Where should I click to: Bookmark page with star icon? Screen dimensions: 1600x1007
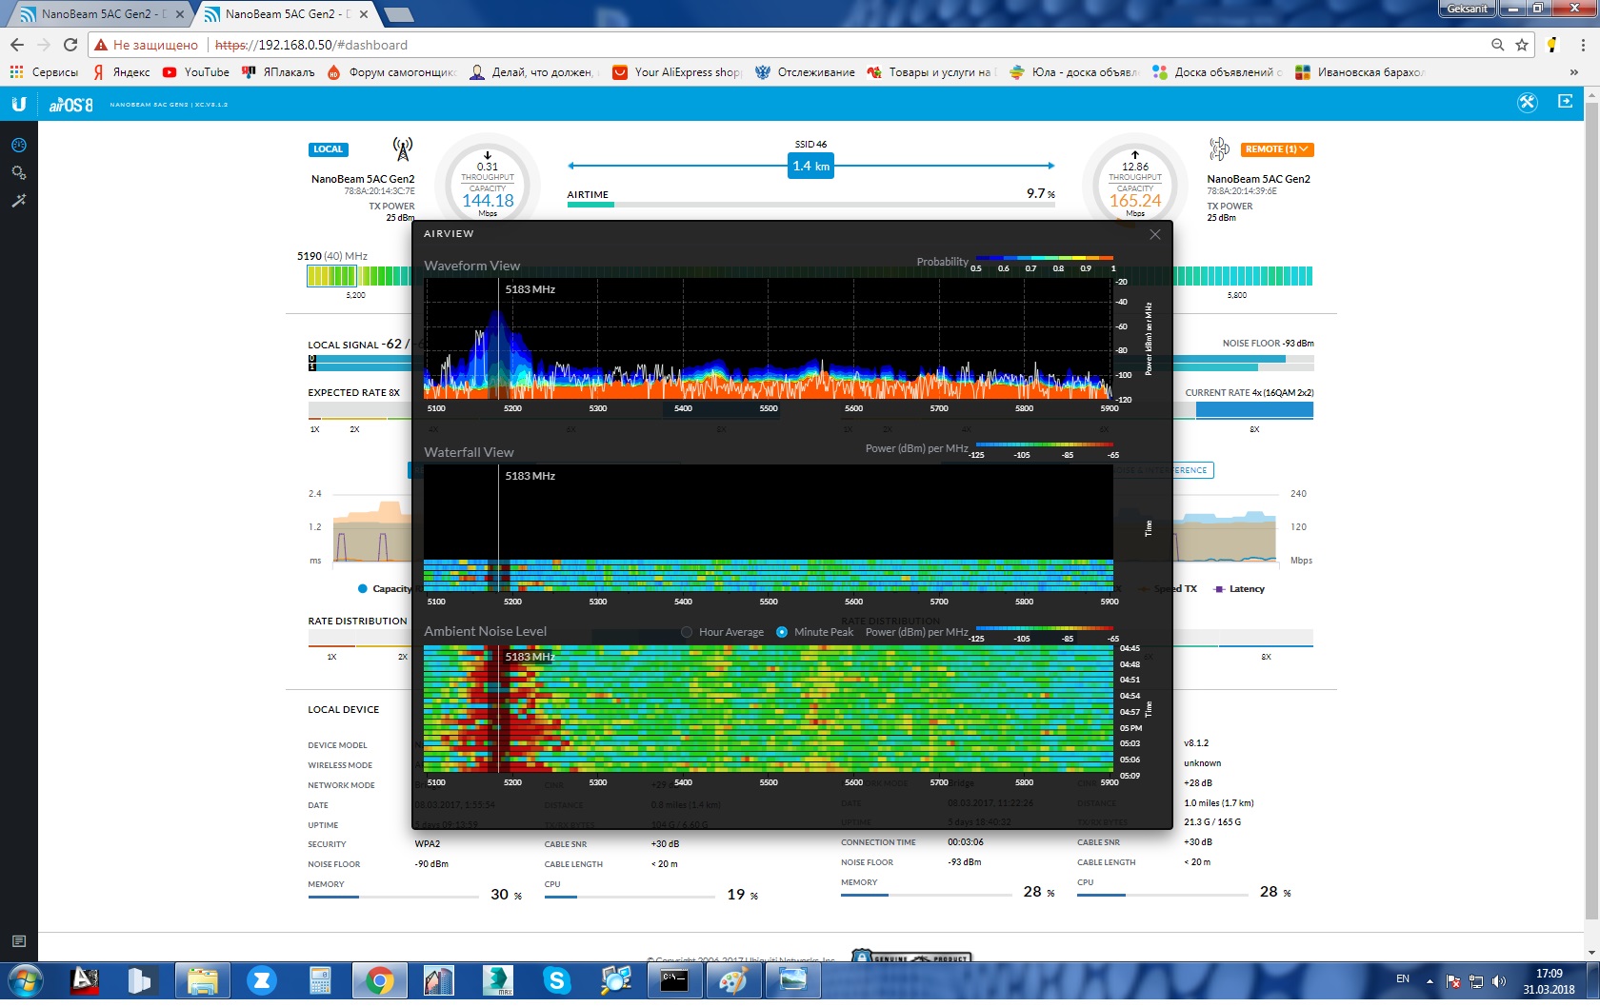[x=1522, y=45]
